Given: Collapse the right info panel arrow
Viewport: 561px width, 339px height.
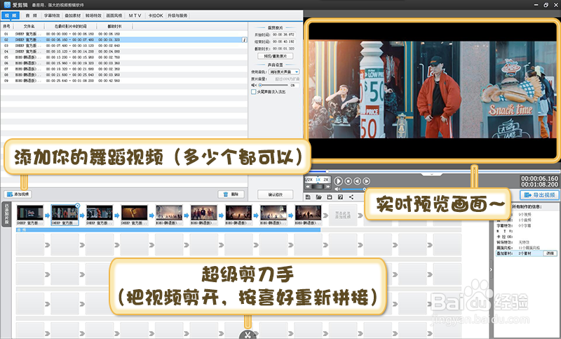Looking at the screenshot, I should tap(491, 270).
